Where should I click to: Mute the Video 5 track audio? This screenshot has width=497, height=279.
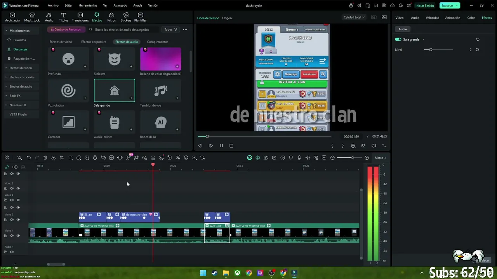coord(12,188)
